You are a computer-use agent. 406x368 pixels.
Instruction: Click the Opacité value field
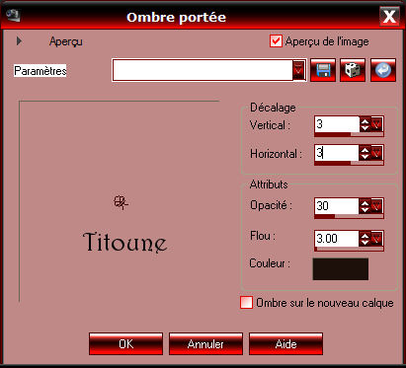pyautogui.click(x=337, y=206)
